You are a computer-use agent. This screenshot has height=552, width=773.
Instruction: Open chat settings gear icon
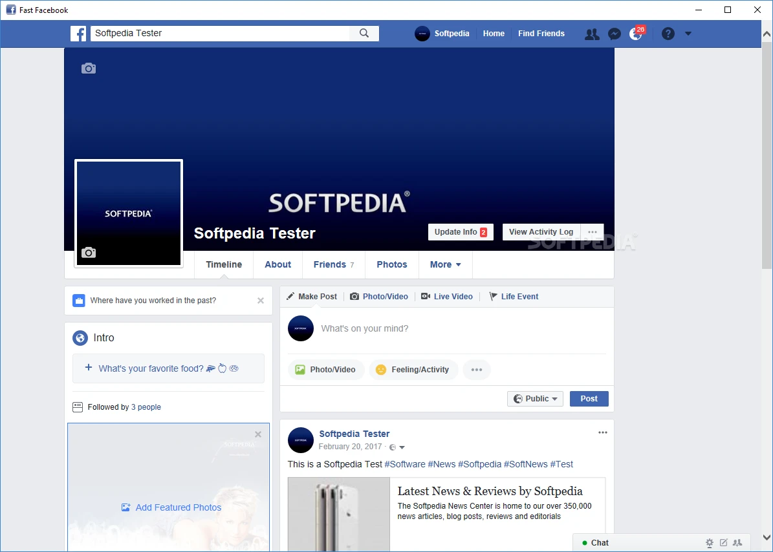(x=710, y=543)
